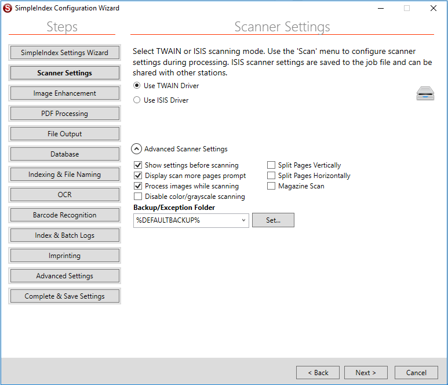Close the Configuration Wizard window
Screen dimensions: 448x385
tap(433, 8)
